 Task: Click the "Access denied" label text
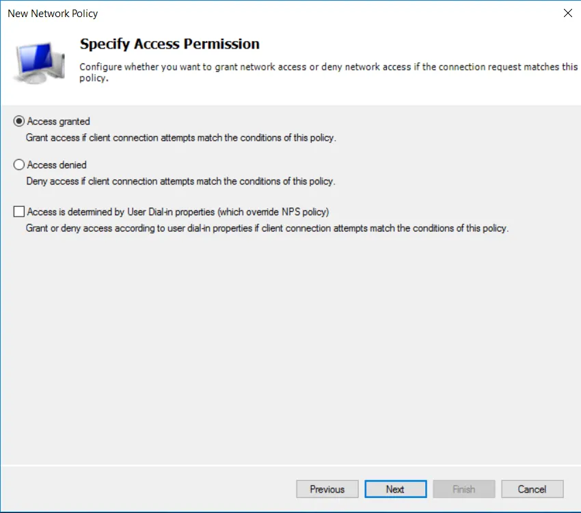57,165
